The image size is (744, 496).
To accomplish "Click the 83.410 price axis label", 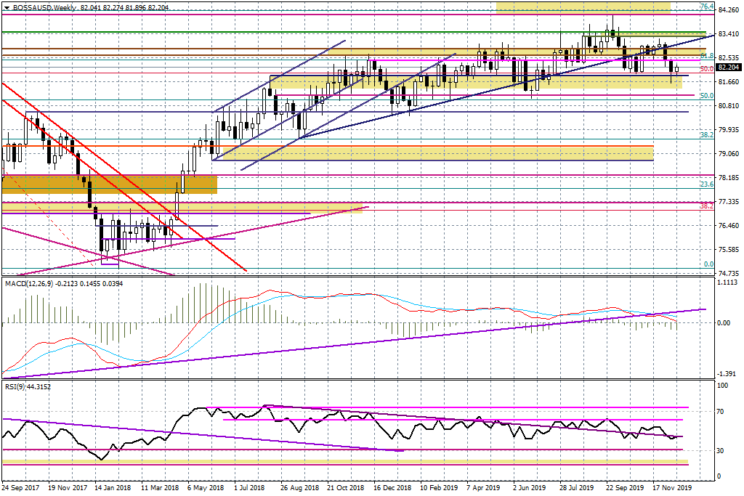I will [x=728, y=33].
